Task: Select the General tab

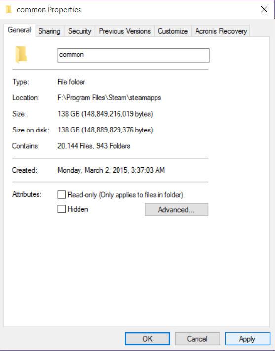Action: point(19,30)
